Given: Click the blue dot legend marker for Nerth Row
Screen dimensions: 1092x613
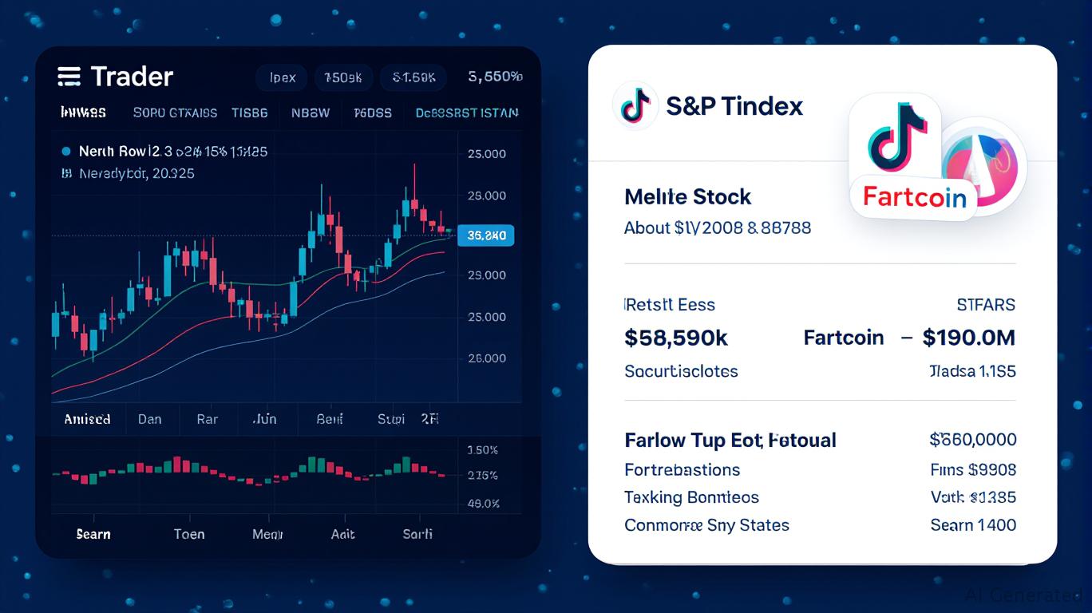Looking at the screenshot, I should click(65, 151).
